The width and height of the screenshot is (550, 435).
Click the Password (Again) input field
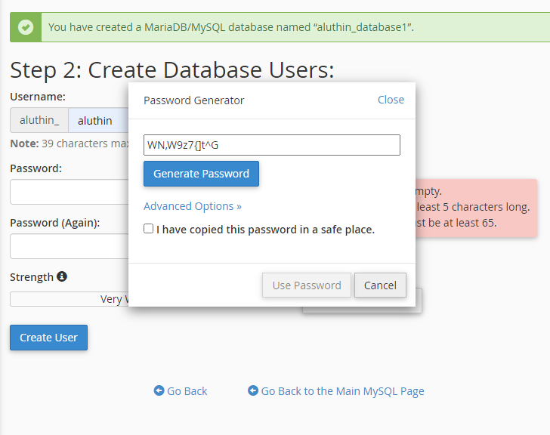(x=68, y=246)
